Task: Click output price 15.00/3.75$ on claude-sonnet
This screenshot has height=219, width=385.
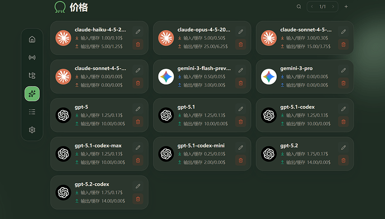Action: (x=319, y=46)
